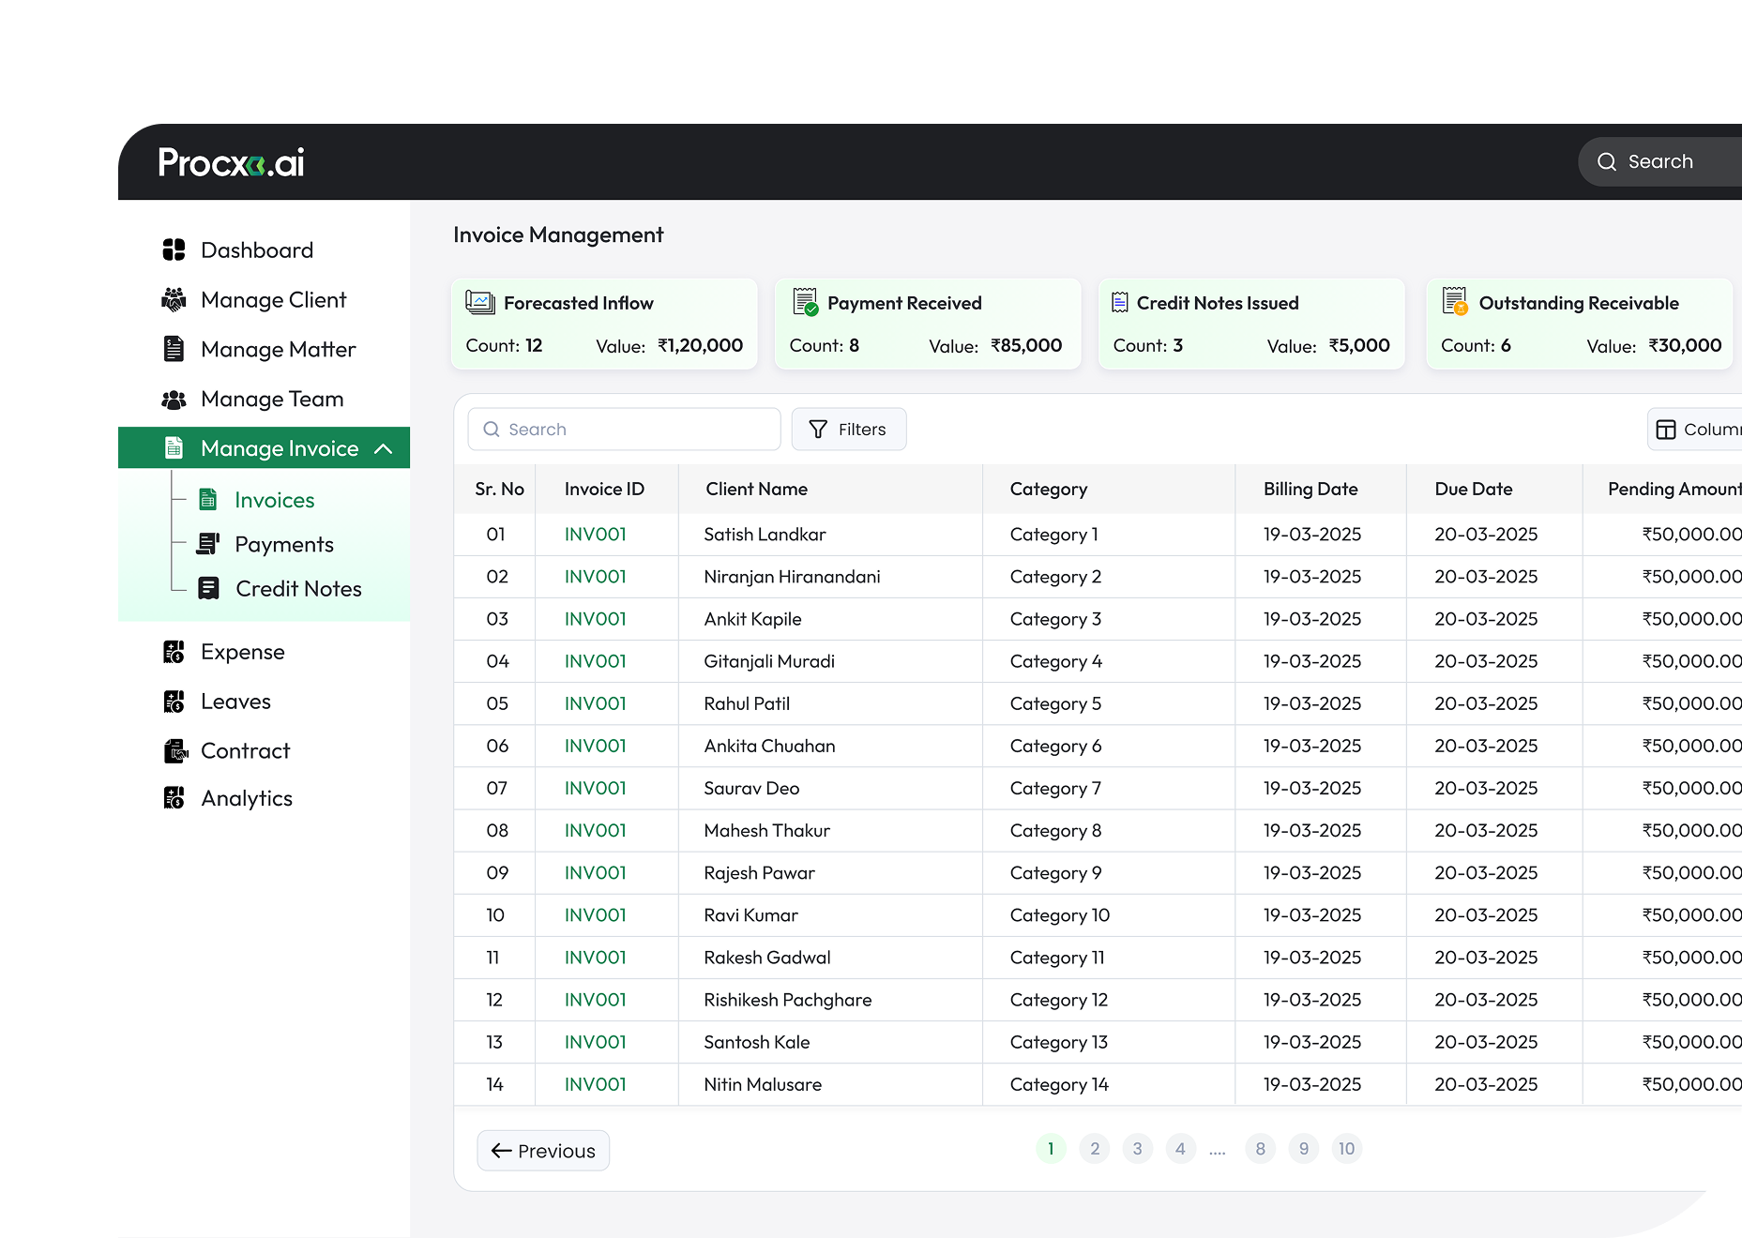Click the Analytics sidebar icon
This screenshot has height=1238, width=1742.
[x=174, y=798]
